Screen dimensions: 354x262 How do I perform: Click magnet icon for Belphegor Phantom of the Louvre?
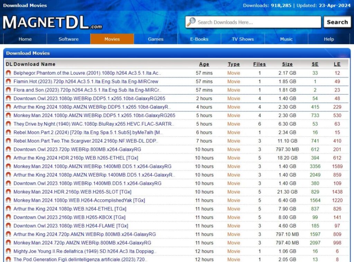click(8, 73)
